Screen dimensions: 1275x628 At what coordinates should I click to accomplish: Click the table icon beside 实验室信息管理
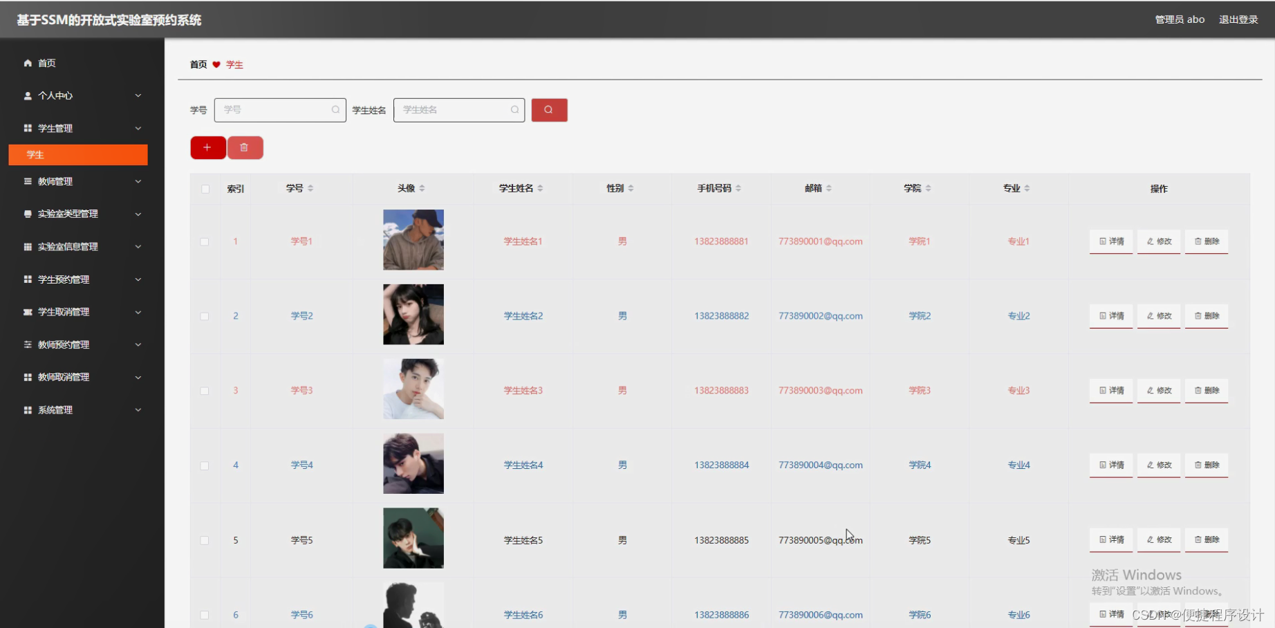pos(28,246)
